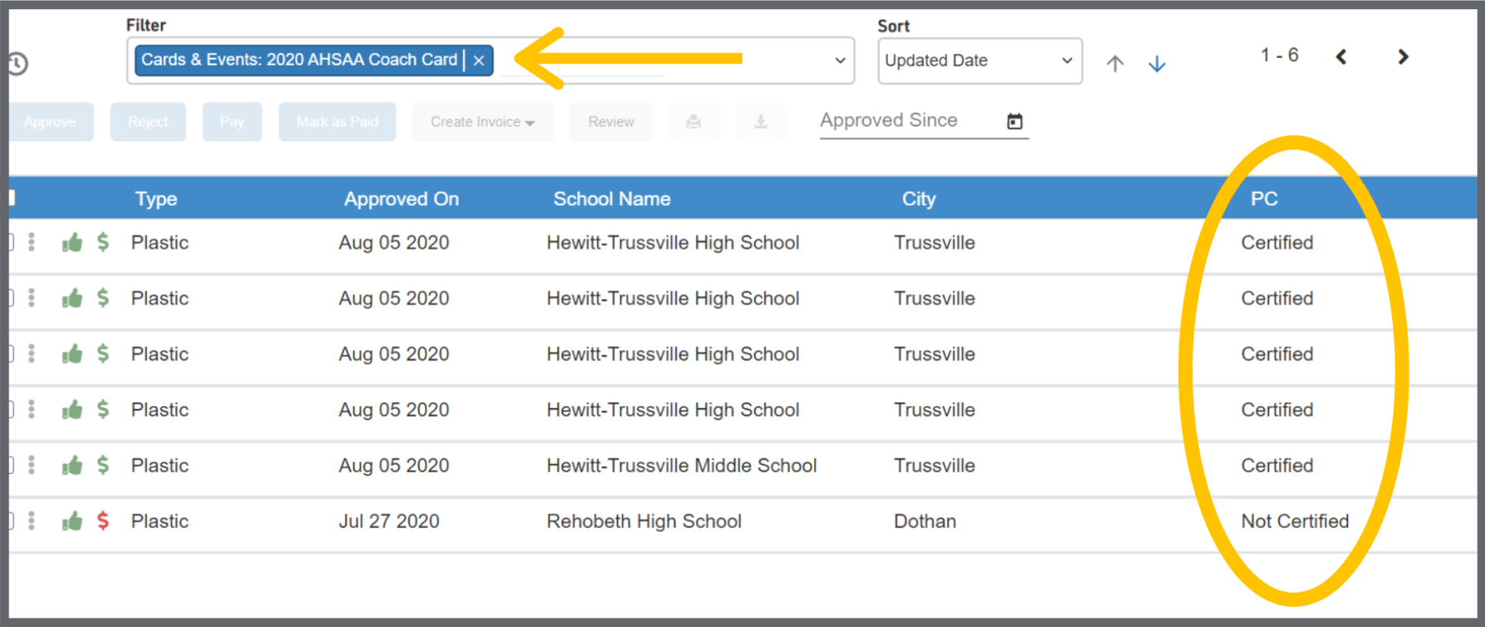Open the Create Invoice dropdown
The image size is (1485, 627).
point(483,122)
